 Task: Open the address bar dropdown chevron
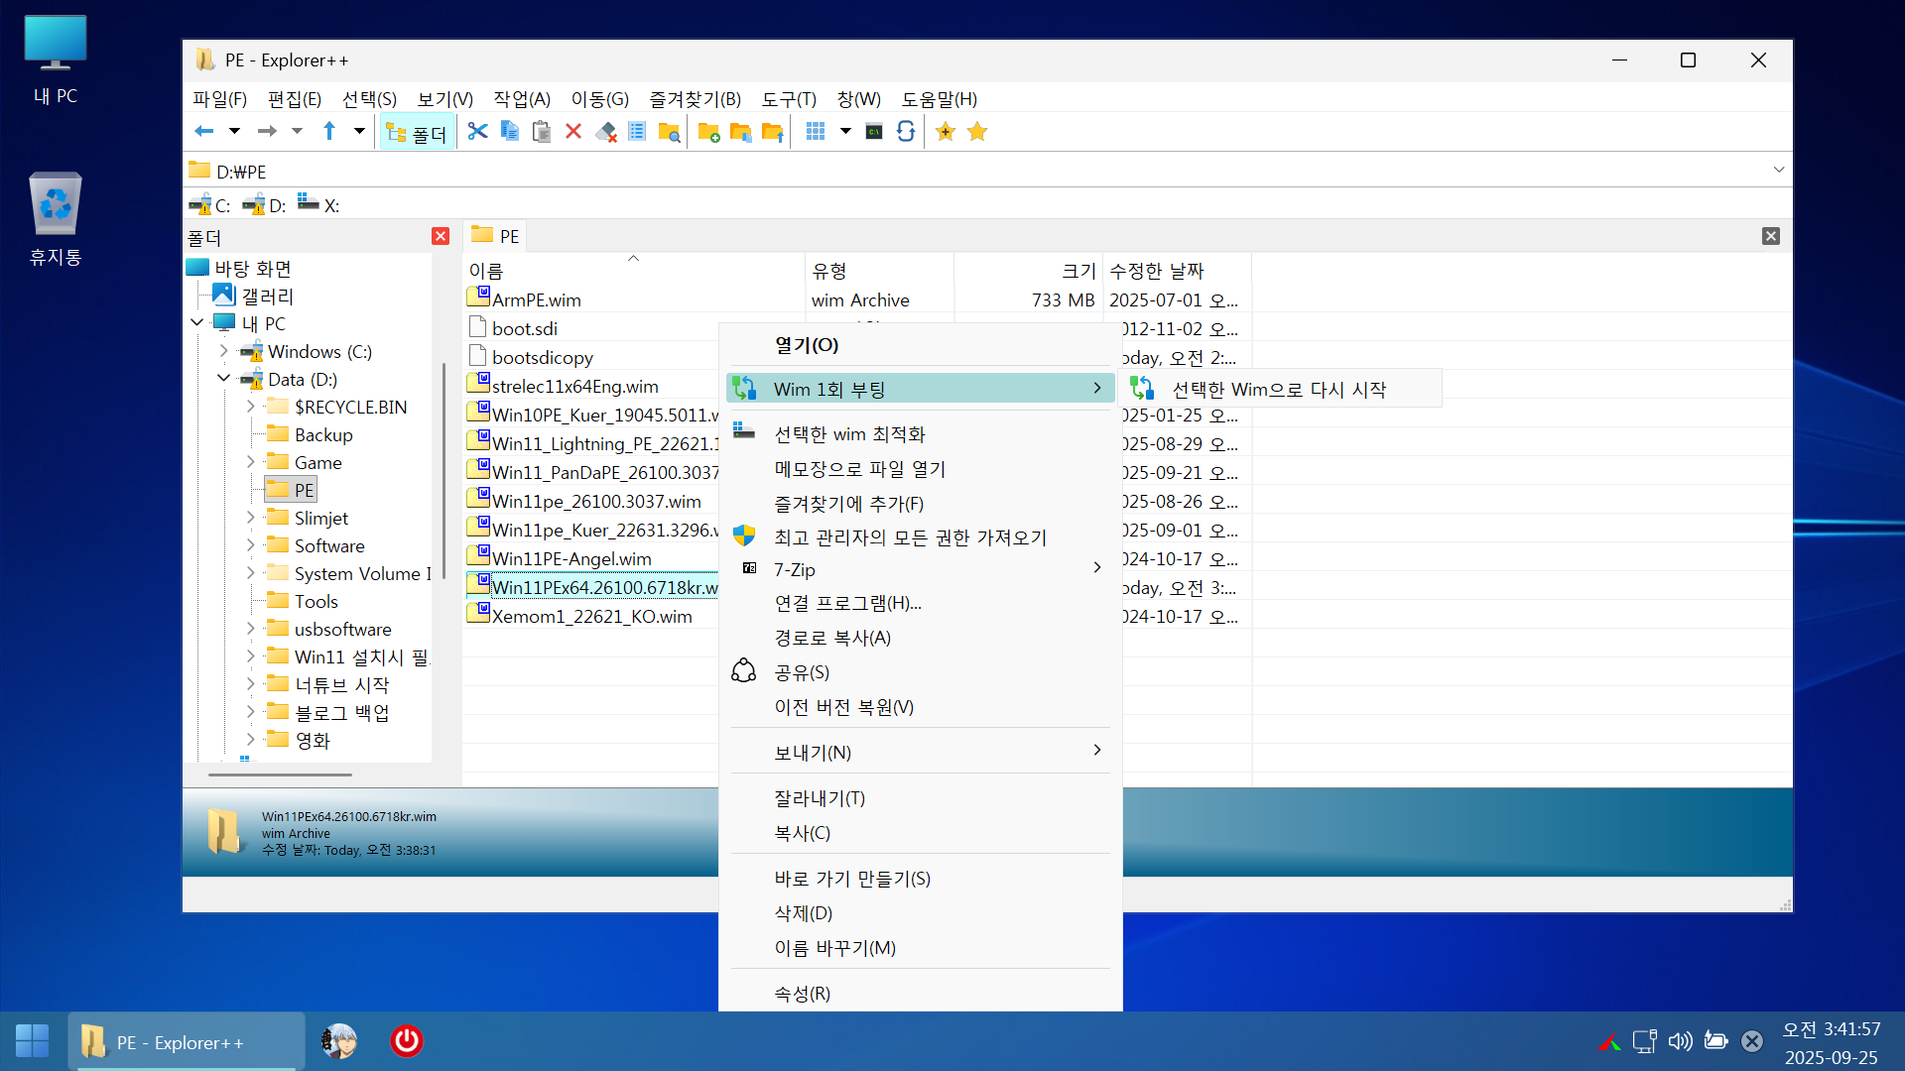coord(1778,171)
